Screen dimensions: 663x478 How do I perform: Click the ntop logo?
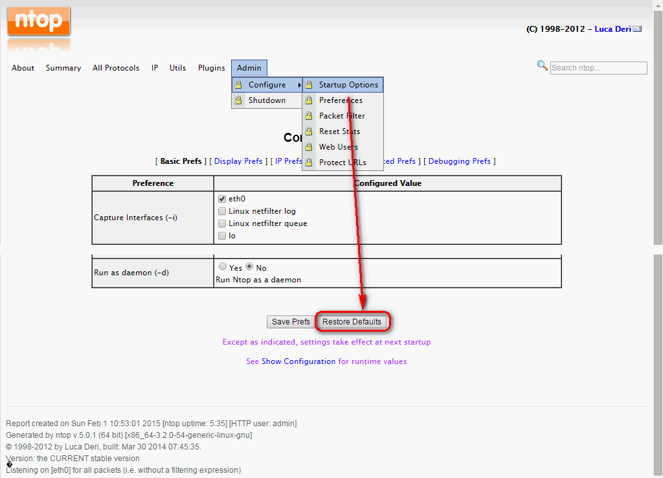(x=38, y=21)
